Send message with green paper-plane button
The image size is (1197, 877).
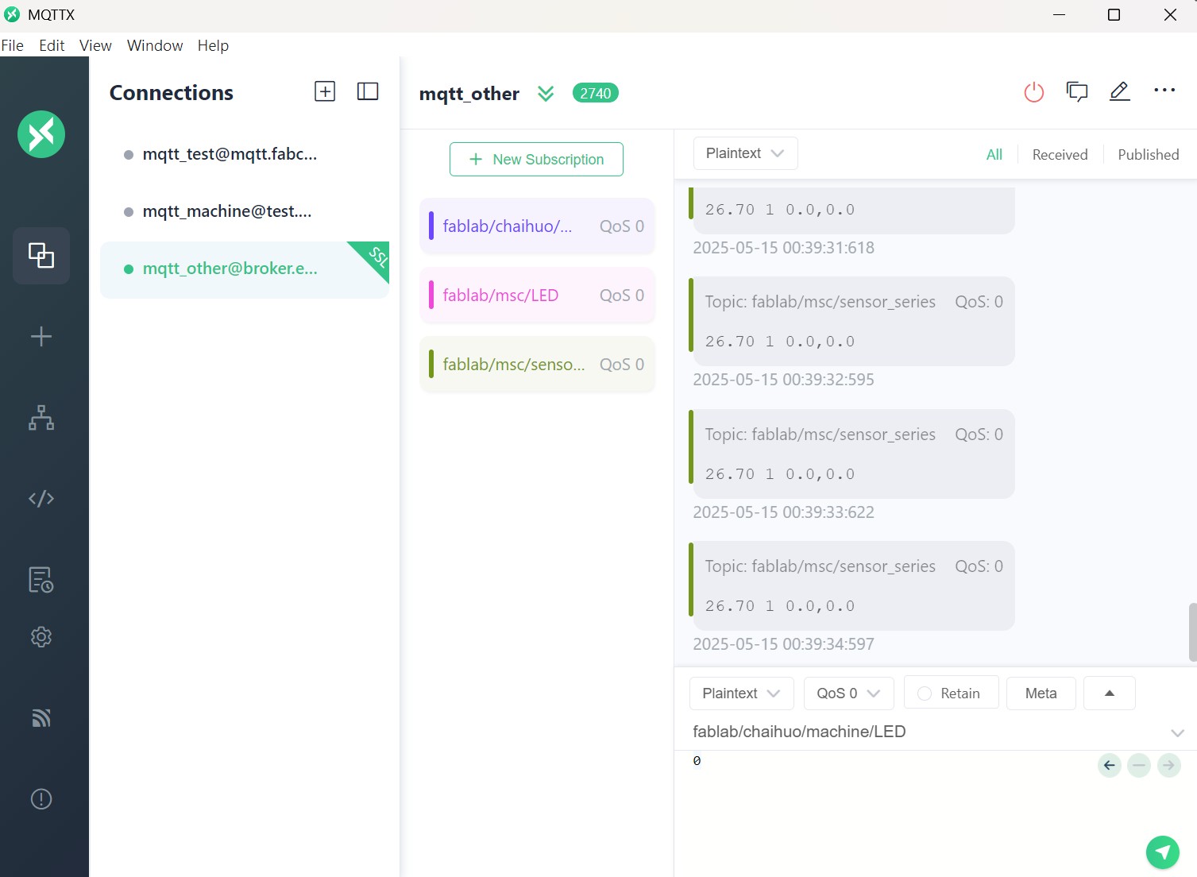pyautogui.click(x=1163, y=852)
